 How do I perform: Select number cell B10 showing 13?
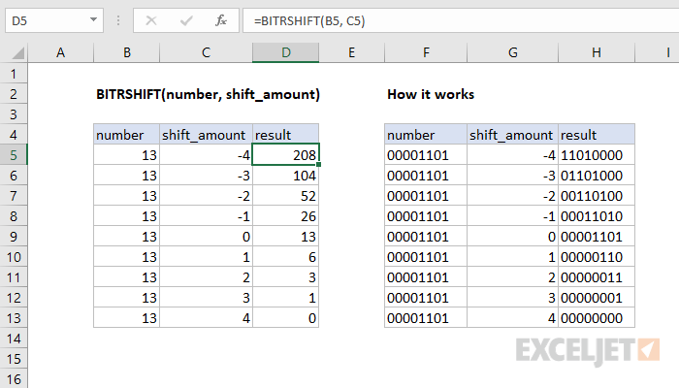(x=126, y=257)
